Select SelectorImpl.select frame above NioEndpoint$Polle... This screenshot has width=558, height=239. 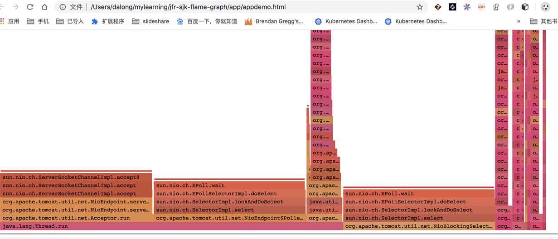point(229,210)
